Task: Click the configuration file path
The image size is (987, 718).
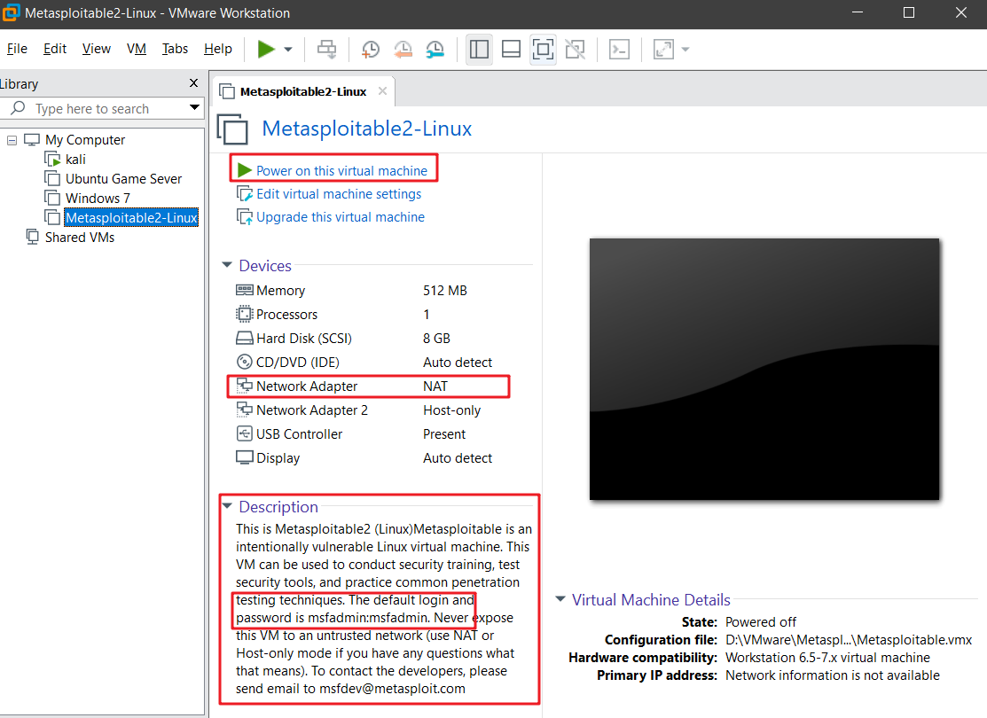Action: tap(849, 640)
